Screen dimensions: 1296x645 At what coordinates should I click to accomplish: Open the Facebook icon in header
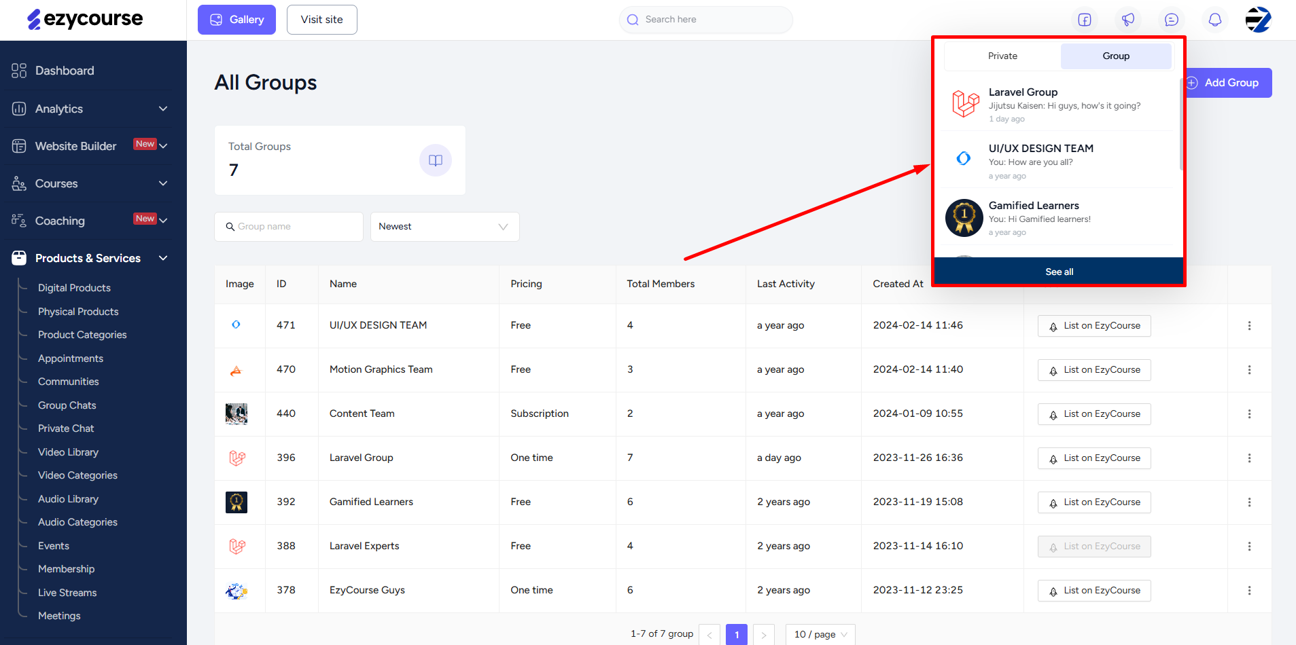[1085, 20]
